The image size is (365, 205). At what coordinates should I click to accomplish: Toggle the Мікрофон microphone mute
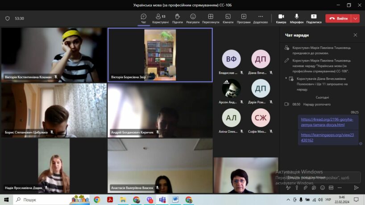click(297, 18)
